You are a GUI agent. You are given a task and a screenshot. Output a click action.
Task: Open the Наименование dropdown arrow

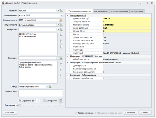click(61, 15)
